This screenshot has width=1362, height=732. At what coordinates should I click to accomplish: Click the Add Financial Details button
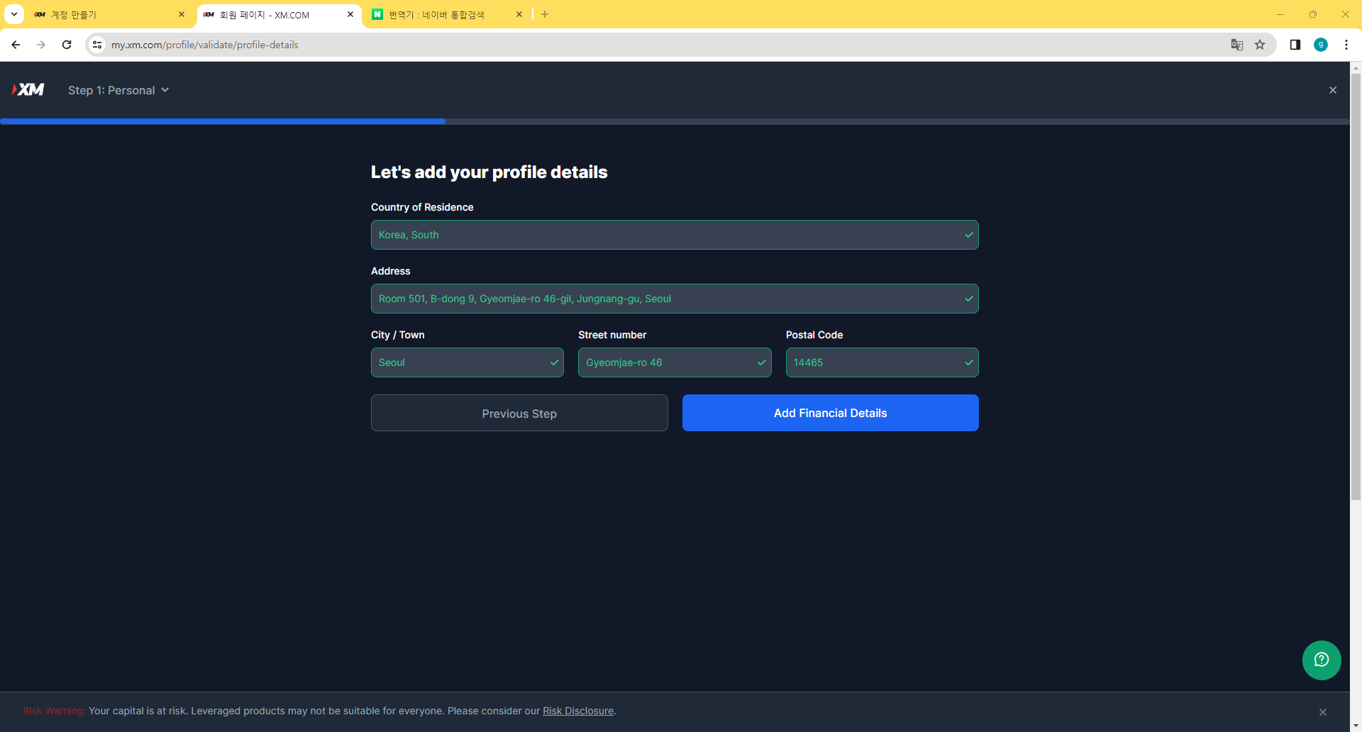pyautogui.click(x=830, y=413)
